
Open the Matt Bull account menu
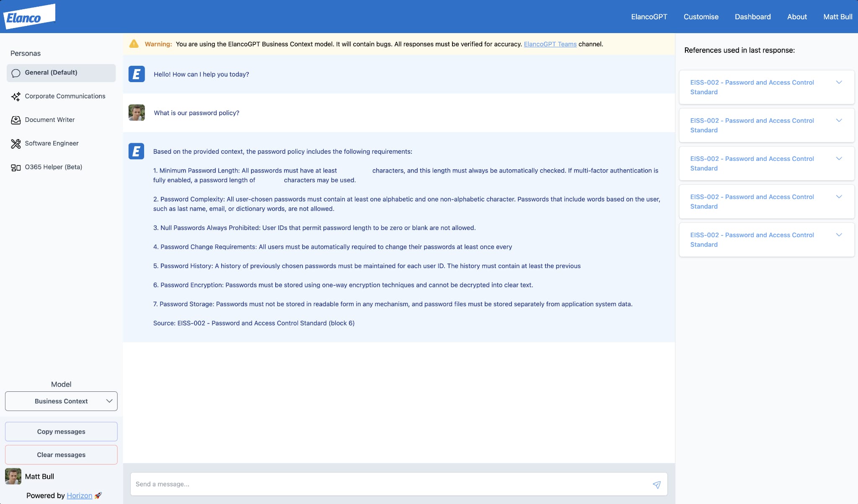pos(837,17)
